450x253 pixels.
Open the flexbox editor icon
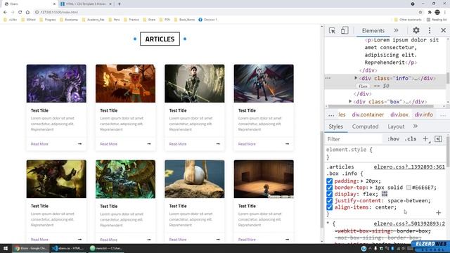click(x=385, y=194)
